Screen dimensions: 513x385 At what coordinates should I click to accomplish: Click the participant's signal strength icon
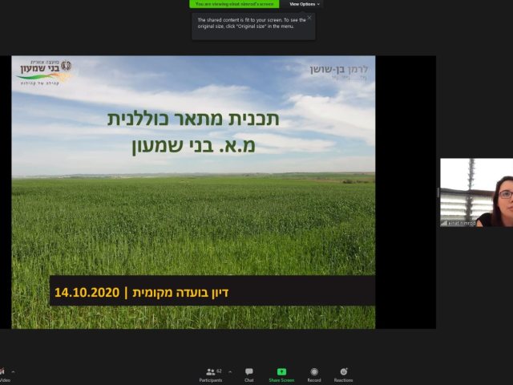[x=444, y=223]
